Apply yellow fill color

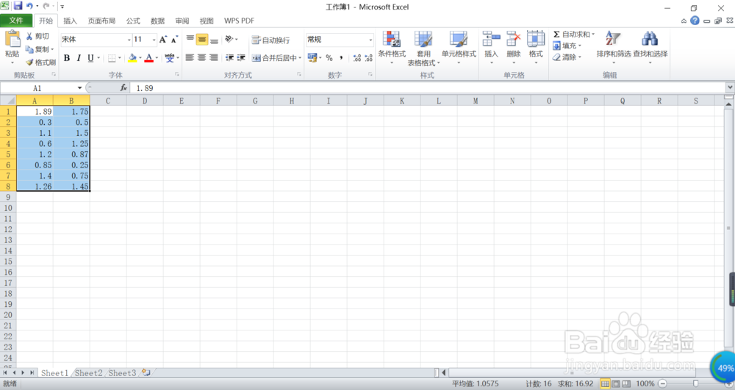pyautogui.click(x=132, y=58)
